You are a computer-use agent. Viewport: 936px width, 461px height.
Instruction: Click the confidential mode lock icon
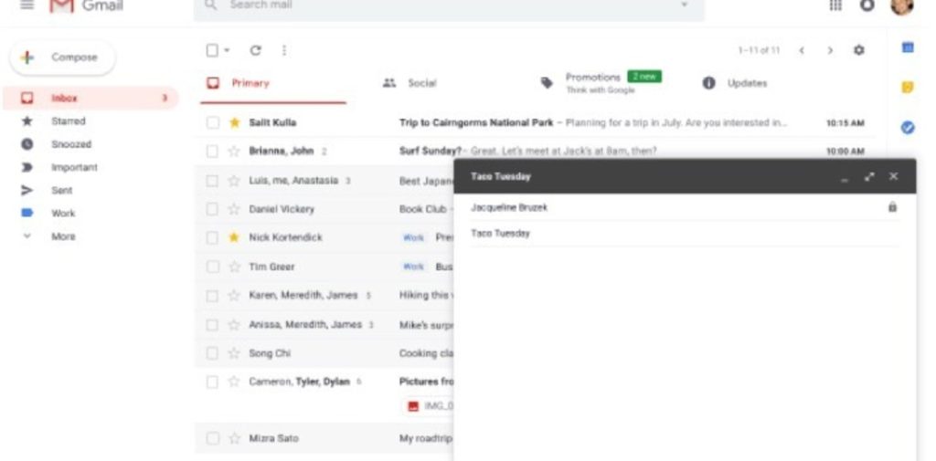coord(892,207)
